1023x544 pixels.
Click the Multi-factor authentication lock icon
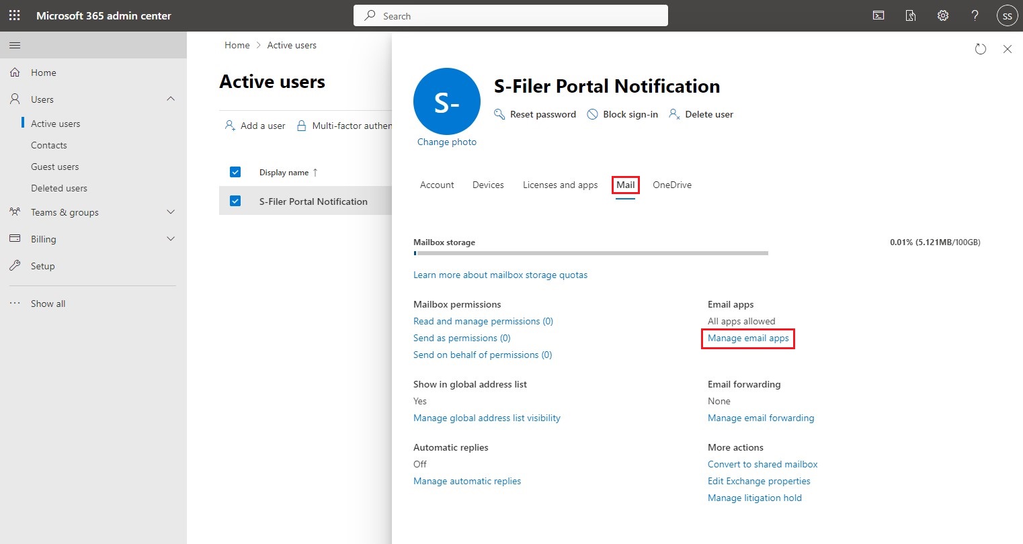coord(301,126)
